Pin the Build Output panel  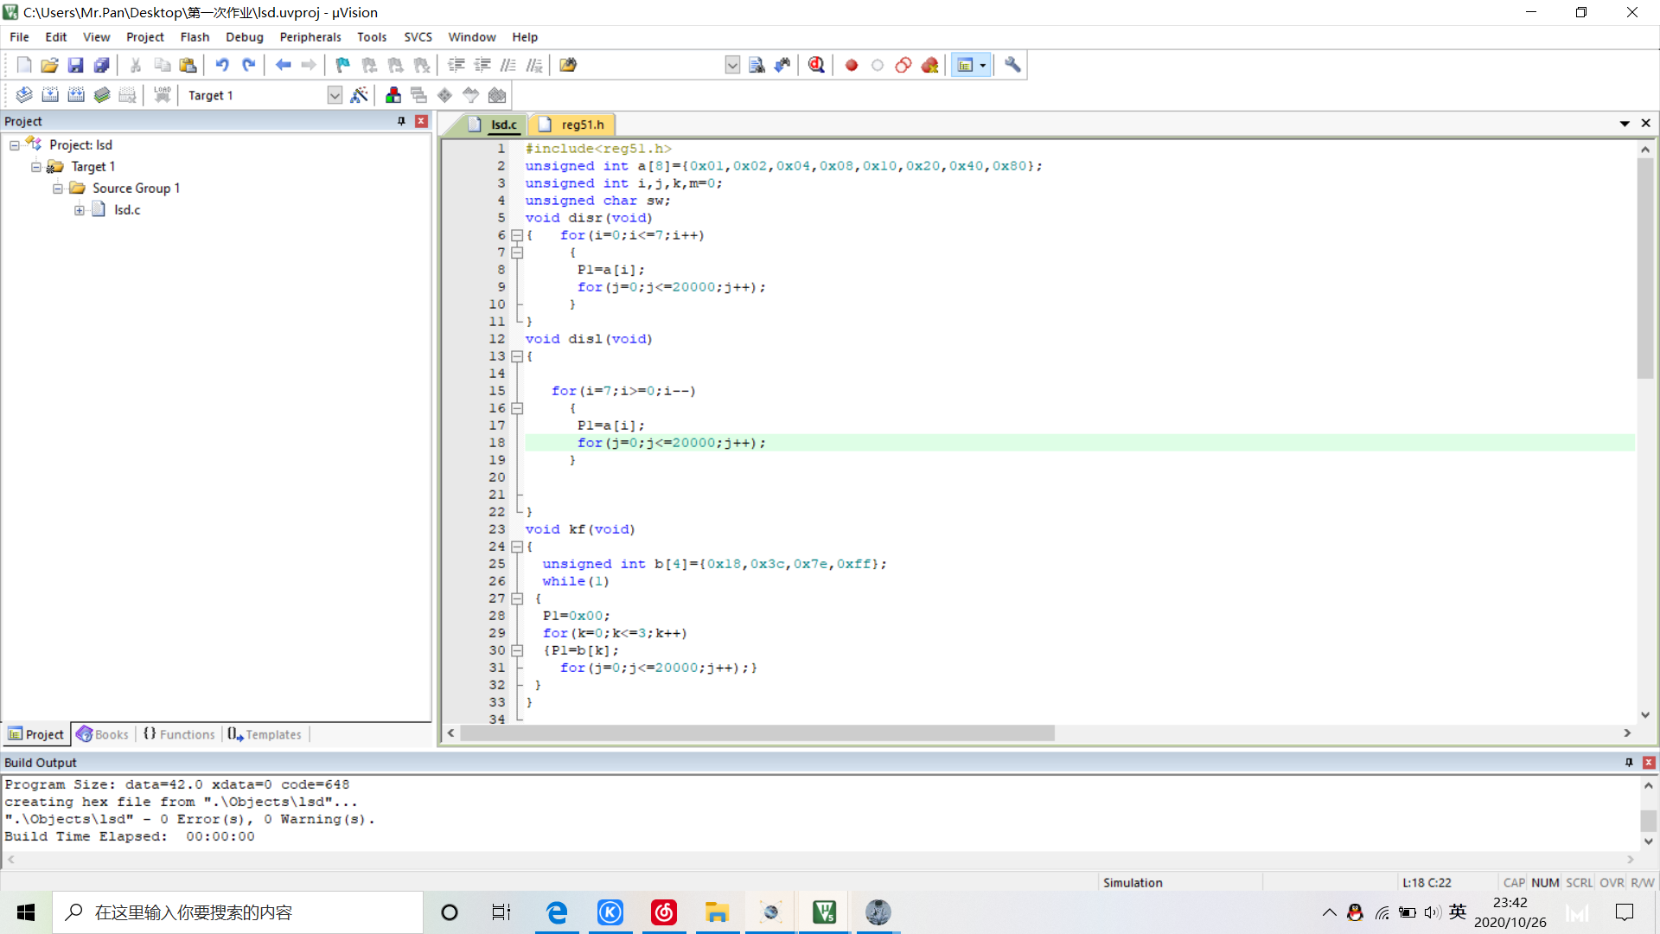pyautogui.click(x=1629, y=762)
